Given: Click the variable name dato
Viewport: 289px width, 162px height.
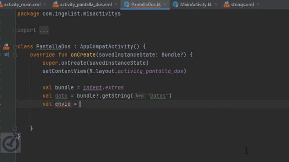Looking at the screenshot, I should (x=61, y=96).
